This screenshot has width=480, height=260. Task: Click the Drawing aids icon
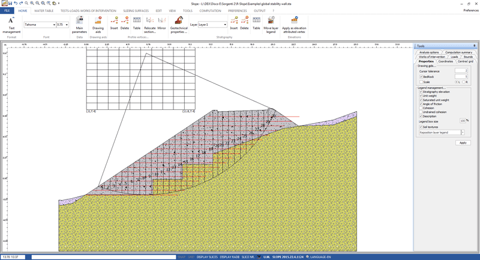pyautogui.click(x=98, y=24)
